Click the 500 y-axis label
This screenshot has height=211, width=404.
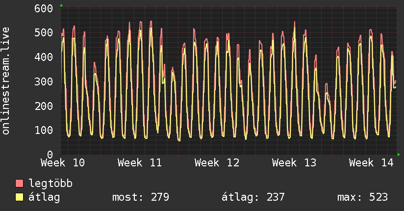tap(44, 33)
